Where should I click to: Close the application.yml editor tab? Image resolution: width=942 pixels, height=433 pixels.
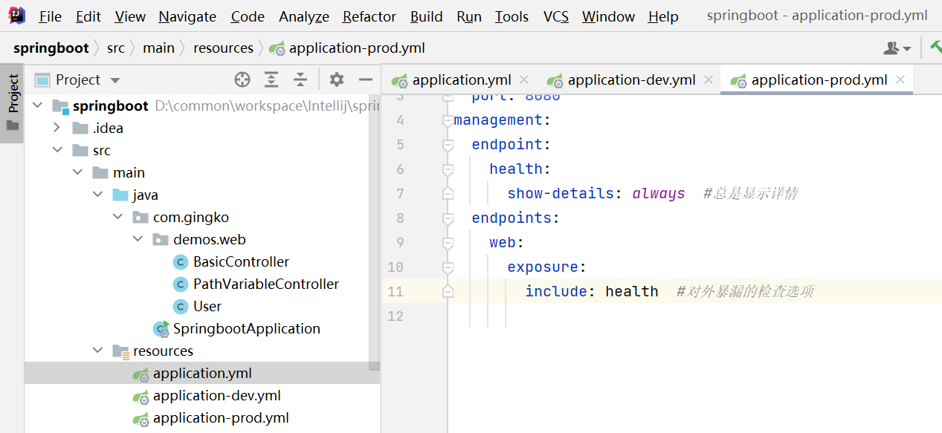point(523,79)
